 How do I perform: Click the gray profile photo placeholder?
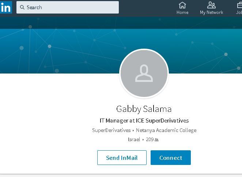[144, 74]
